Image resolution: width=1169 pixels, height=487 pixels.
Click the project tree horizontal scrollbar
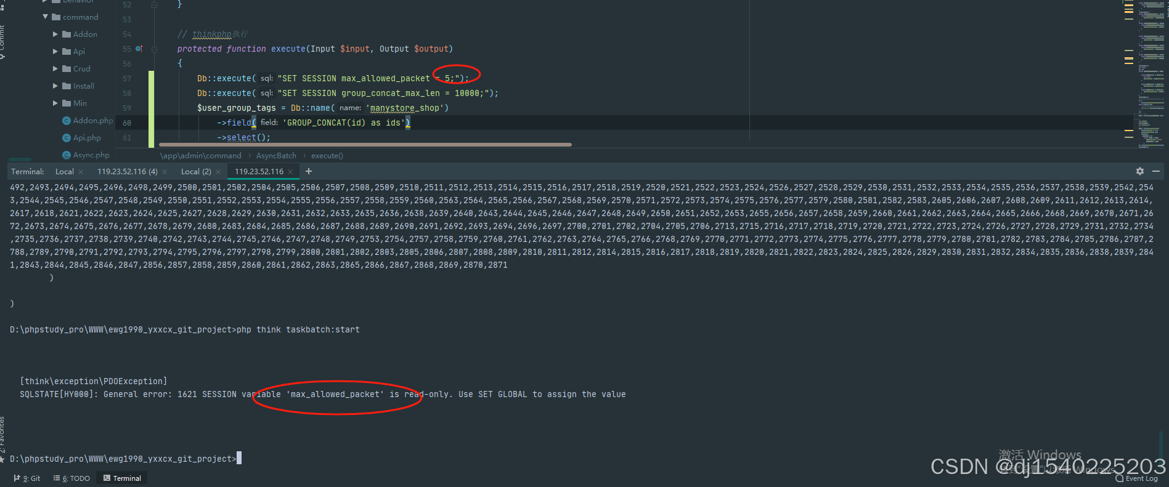coord(18,160)
